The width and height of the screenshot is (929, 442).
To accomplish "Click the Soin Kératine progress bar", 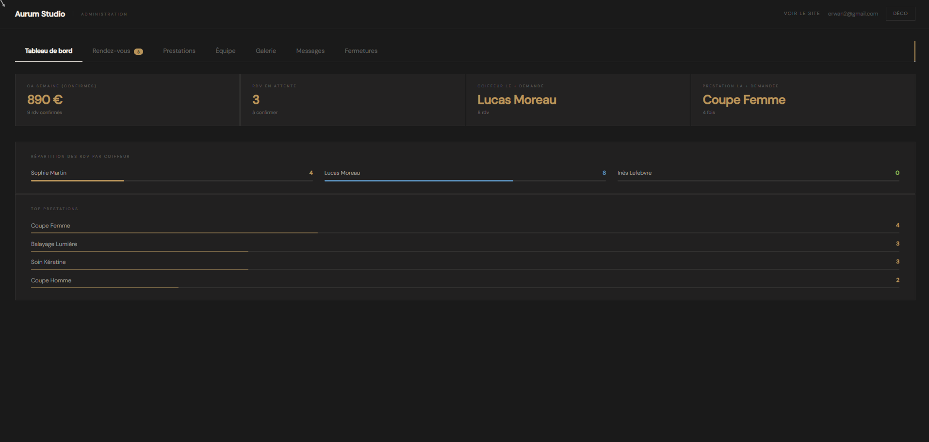I will click(465, 269).
